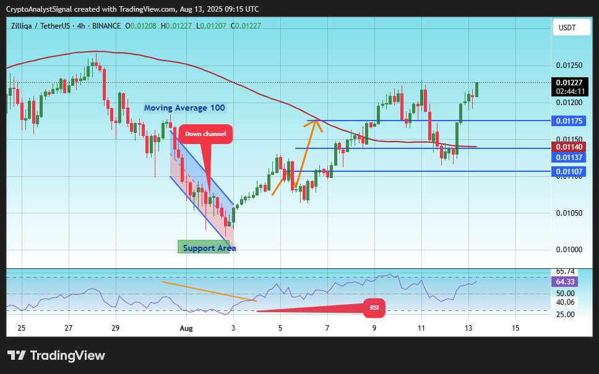Click the 0.01200 price axis label
The height and width of the screenshot is (374, 599).
(x=569, y=102)
